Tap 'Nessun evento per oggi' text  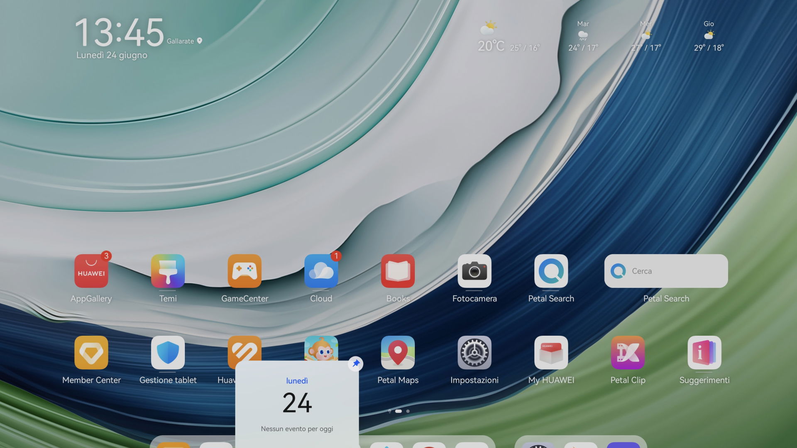tap(297, 429)
